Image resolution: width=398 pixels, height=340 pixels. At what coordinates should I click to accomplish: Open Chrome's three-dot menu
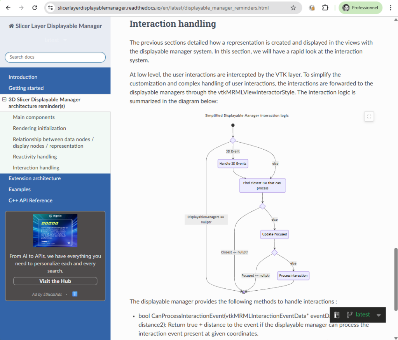point(390,8)
